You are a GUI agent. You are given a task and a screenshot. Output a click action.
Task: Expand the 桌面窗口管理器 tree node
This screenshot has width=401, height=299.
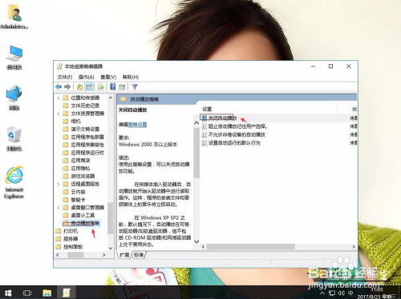(x=59, y=207)
